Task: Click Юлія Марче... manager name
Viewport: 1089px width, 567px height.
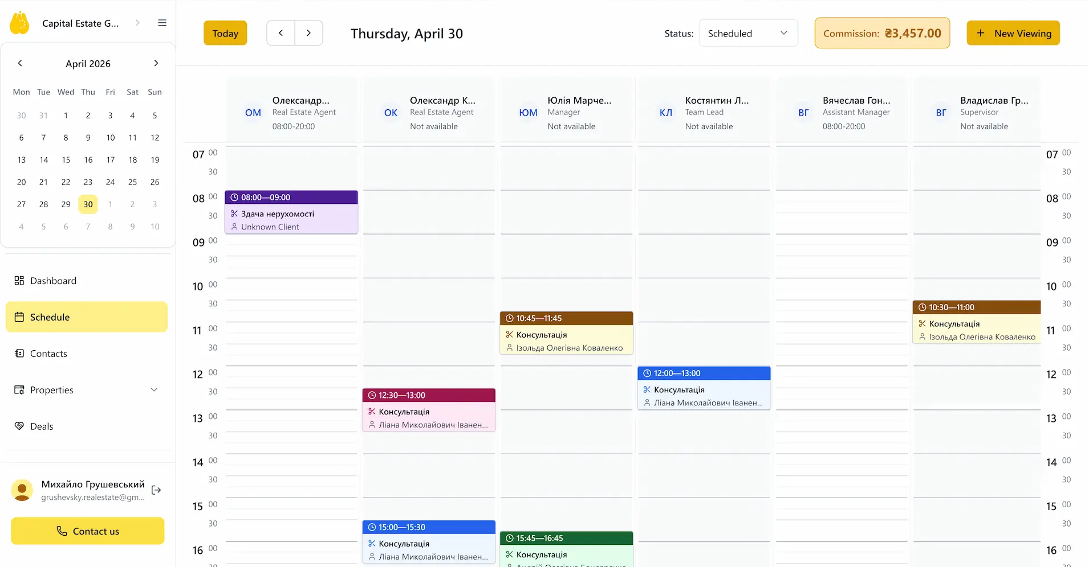Action: (x=579, y=101)
